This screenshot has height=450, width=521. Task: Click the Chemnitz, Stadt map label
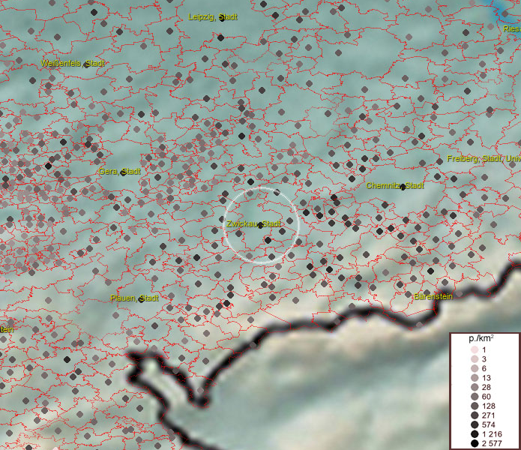coord(395,186)
